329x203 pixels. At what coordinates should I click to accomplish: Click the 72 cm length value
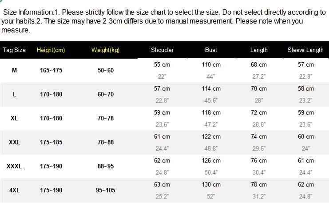click(x=259, y=113)
